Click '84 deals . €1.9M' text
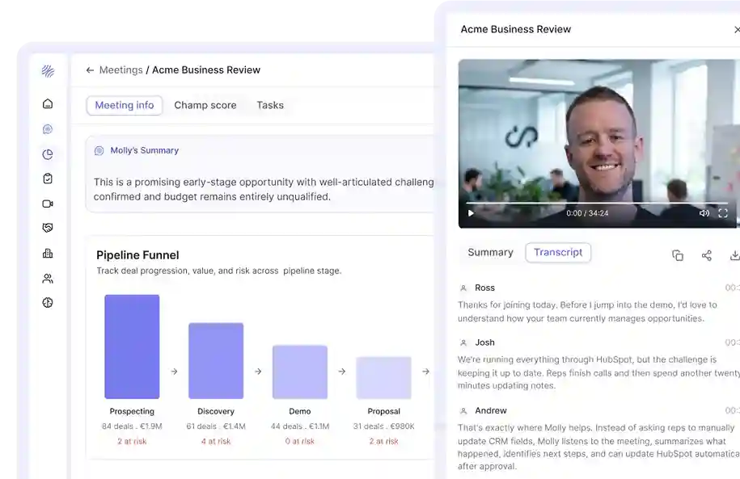The height and width of the screenshot is (479, 740). click(x=132, y=426)
